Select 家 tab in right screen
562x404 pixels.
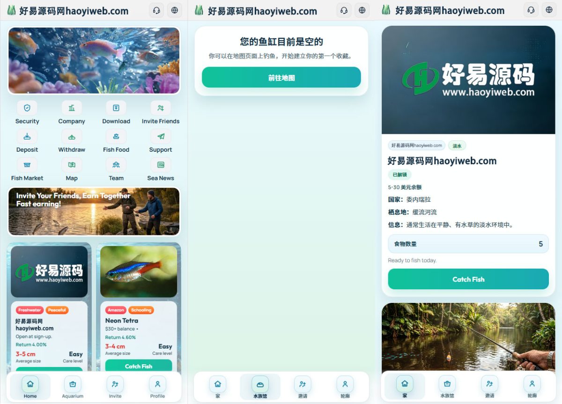(x=405, y=387)
